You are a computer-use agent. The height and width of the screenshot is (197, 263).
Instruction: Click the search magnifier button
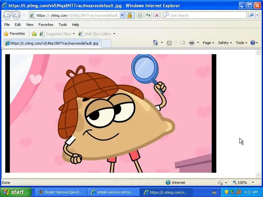click(x=251, y=15)
